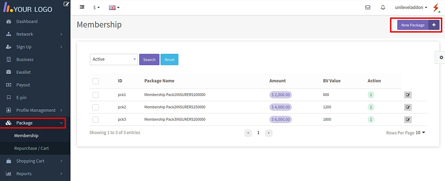Click the YOUR LOGO image
445x181 pixels.
(x=28, y=8)
